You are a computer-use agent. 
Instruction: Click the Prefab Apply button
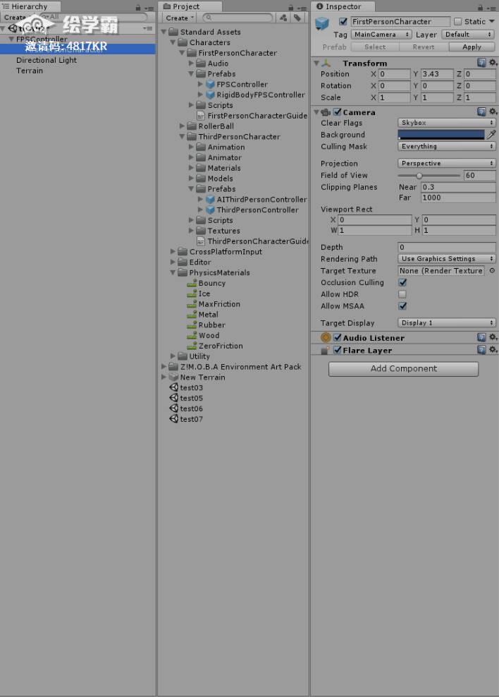pyautogui.click(x=472, y=47)
